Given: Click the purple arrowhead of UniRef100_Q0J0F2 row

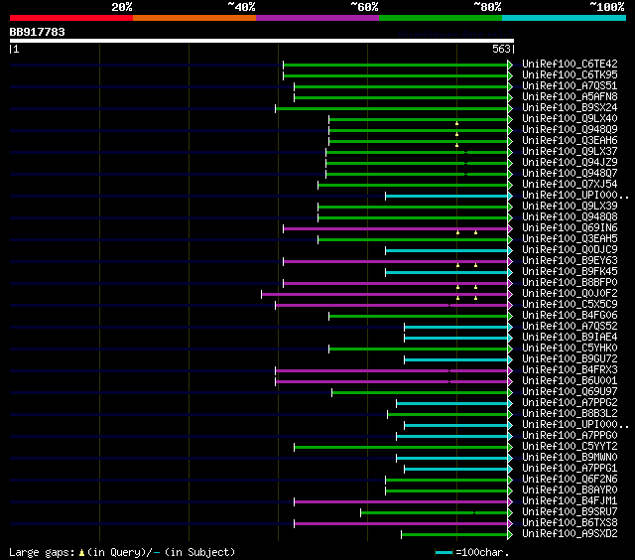Looking at the screenshot, I should pyautogui.click(x=510, y=294).
